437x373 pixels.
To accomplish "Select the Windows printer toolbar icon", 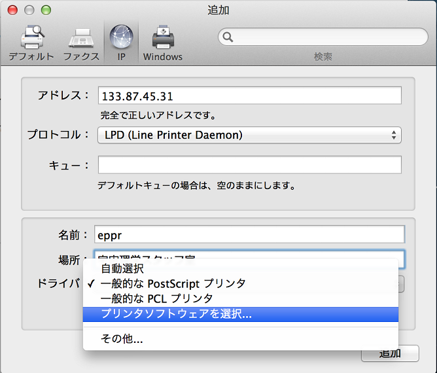I will click(x=162, y=43).
